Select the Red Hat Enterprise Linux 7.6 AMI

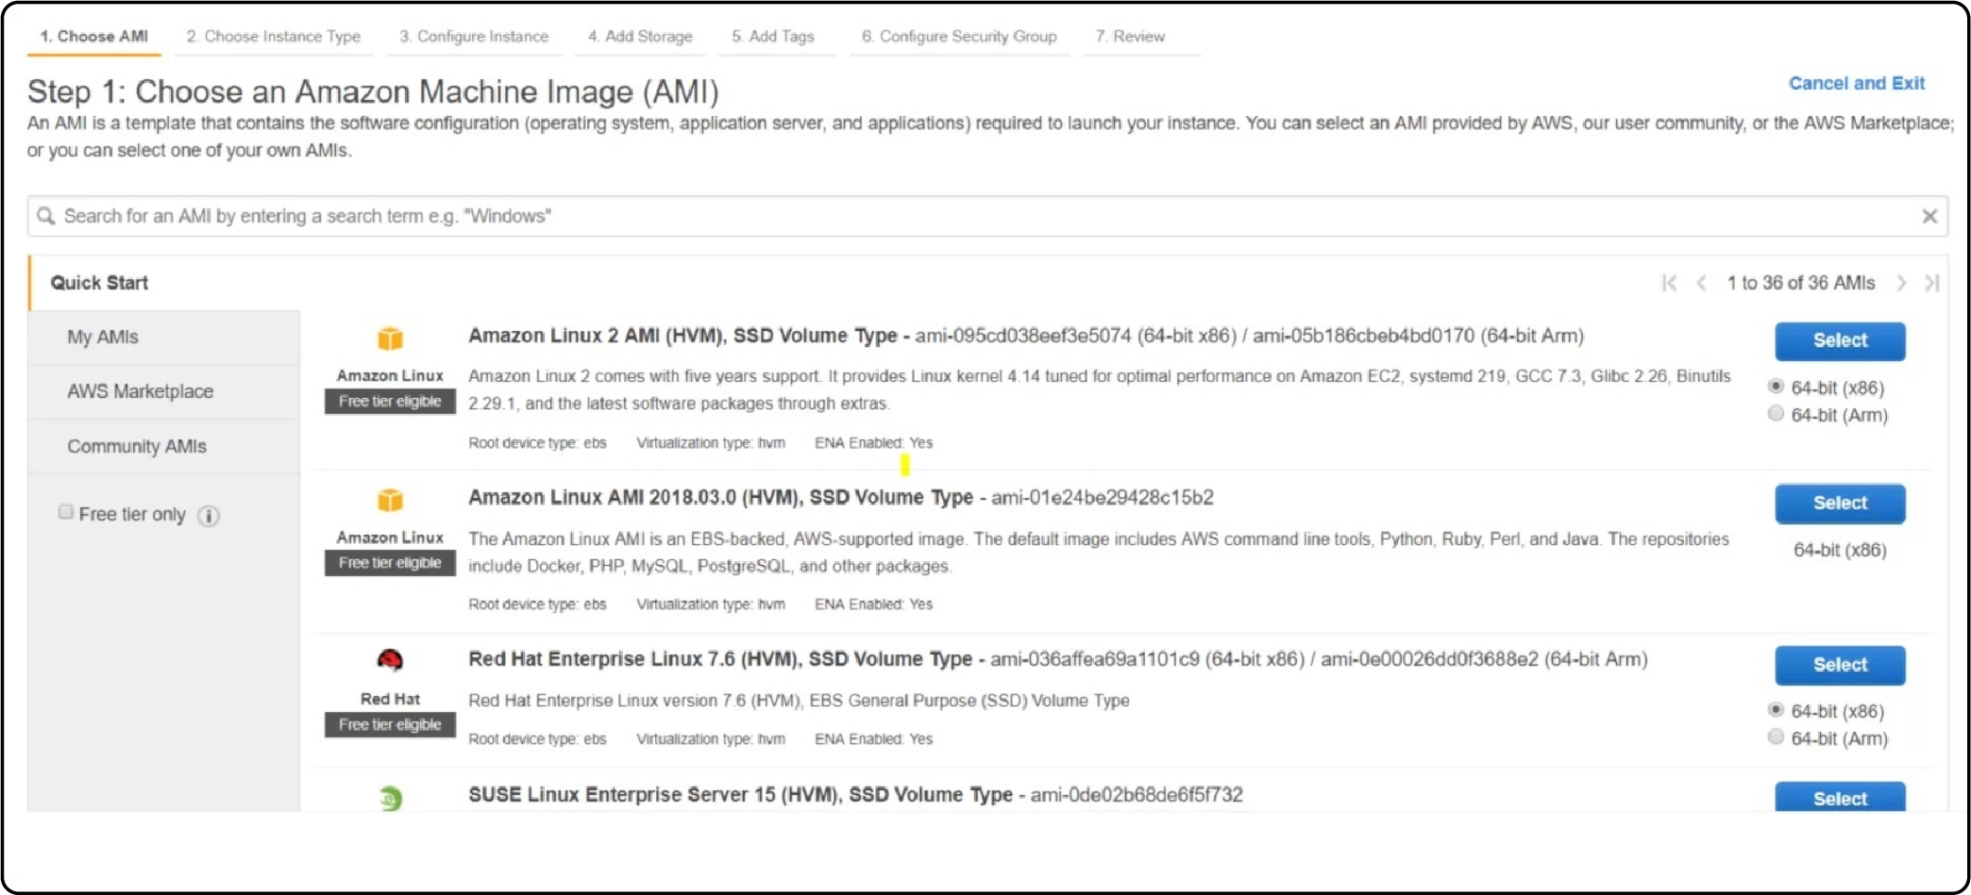pyautogui.click(x=1839, y=665)
